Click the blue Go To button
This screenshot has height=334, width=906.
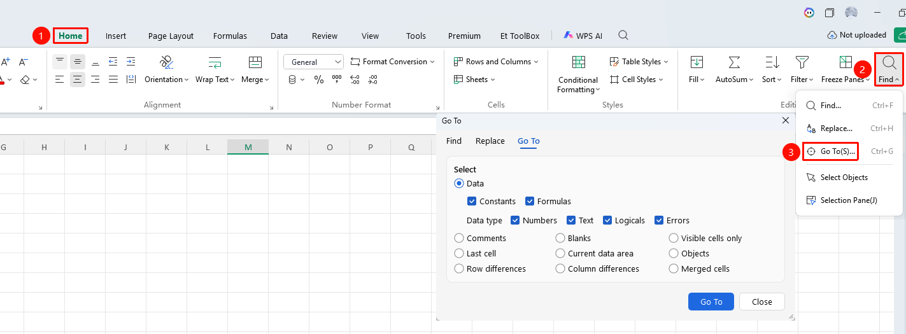pos(711,302)
